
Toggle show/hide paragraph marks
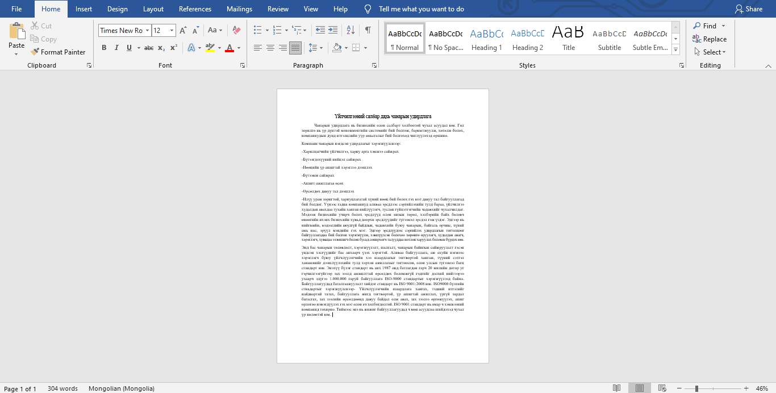pos(368,30)
